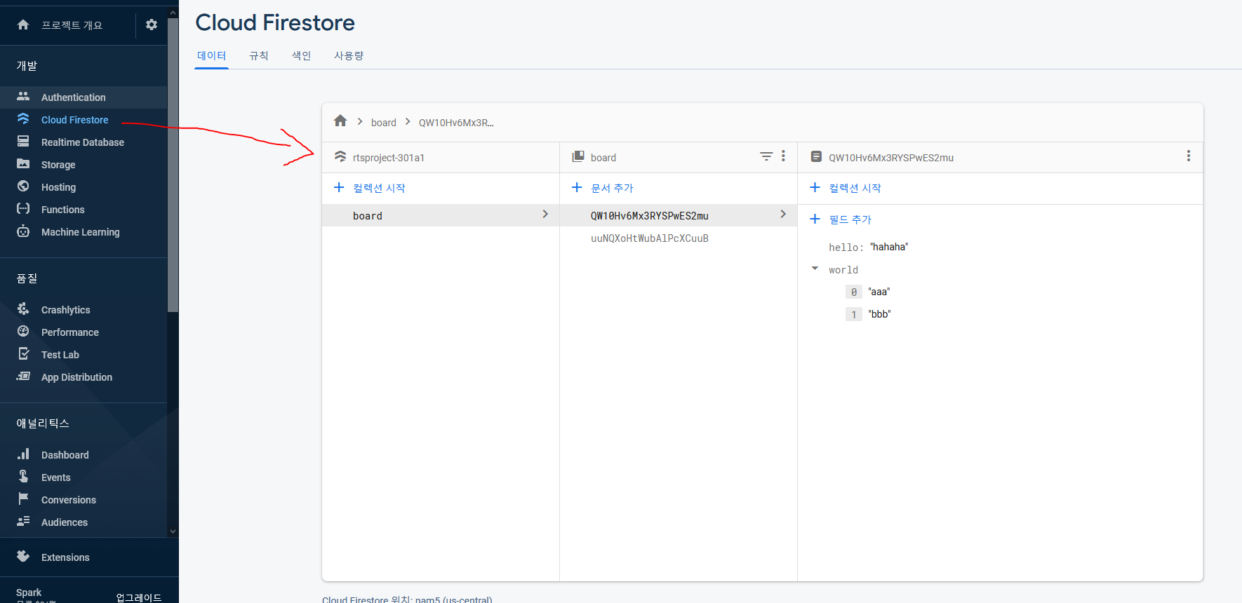This screenshot has width=1242, height=603.
Task: Click the App Distribution icon
Action: click(x=23, y=377)
